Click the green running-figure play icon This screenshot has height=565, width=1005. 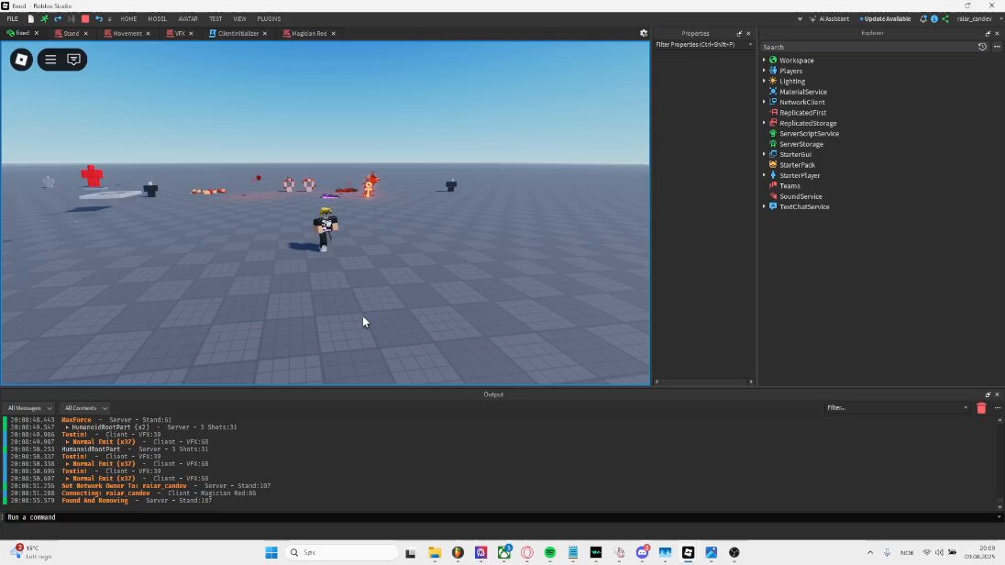coord(44,18)
